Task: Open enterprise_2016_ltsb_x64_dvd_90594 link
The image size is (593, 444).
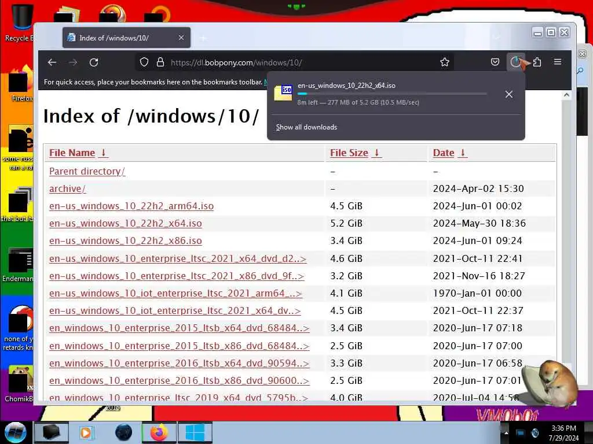Action: tap(180, 363)
